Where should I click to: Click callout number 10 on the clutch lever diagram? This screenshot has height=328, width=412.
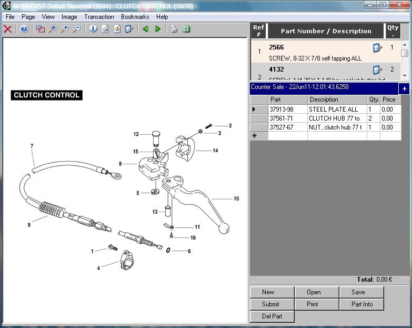[236, 198]
